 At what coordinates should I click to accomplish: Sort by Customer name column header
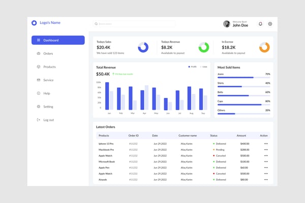point(188,136)
